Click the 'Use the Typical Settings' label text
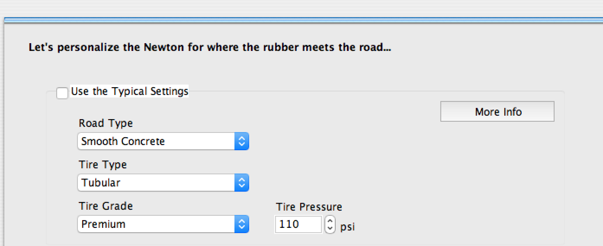Viewport: 603px width, 246px height. click(129, 91)
